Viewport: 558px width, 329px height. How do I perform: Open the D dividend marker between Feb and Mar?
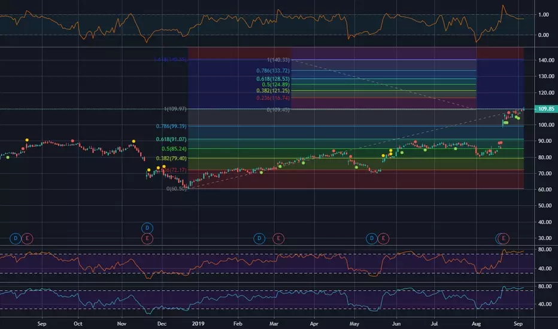tap(259, 239)
